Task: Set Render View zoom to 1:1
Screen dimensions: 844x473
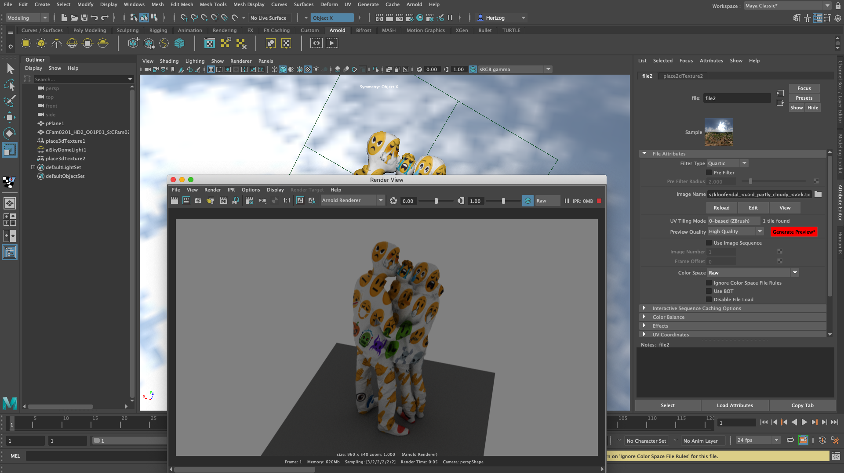Action: [286, 201]
